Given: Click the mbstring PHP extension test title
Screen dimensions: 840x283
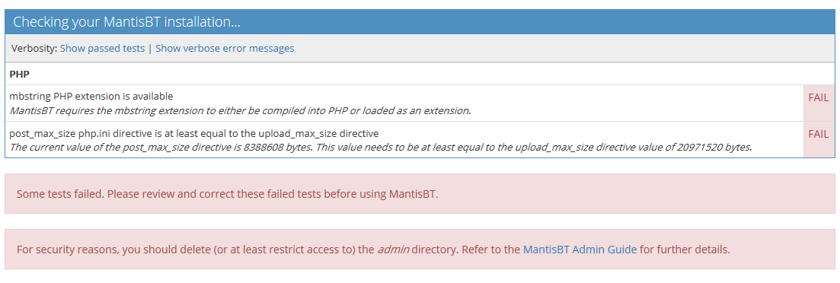Looking at the screenshot, I should (91, 97).
